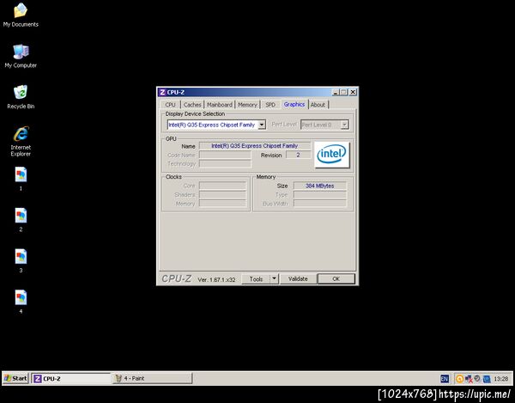Open the Mainboard tab
Screen dimensions: 515x403
click(x=220, y=105)
